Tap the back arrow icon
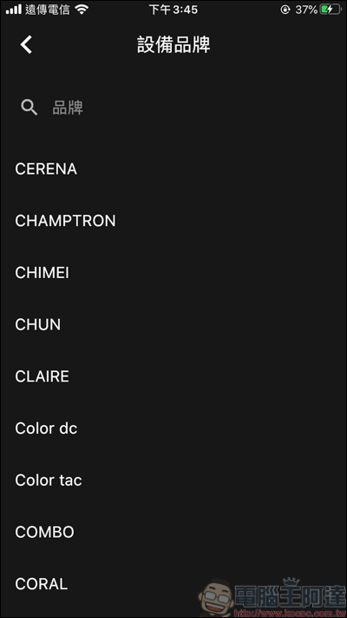 [26, 44]
